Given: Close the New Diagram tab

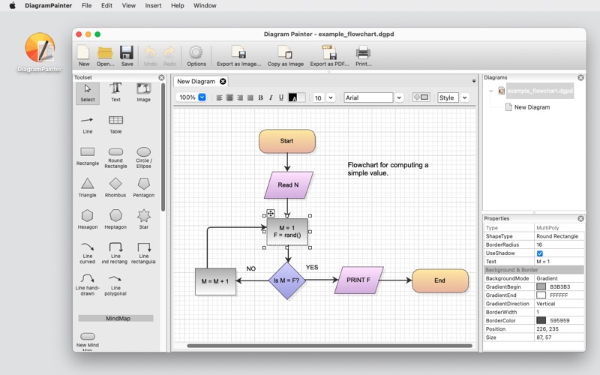Looking at the screenshot, I should tap(223, 81).
